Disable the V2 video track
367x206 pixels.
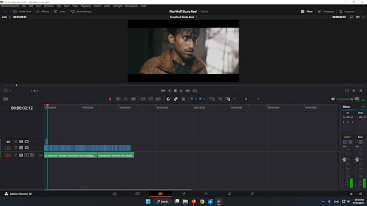pos(26,141)
